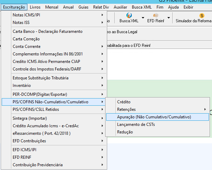Choose Lançamento de CSTs
The image size is (212, 170).
pos(158,125)
